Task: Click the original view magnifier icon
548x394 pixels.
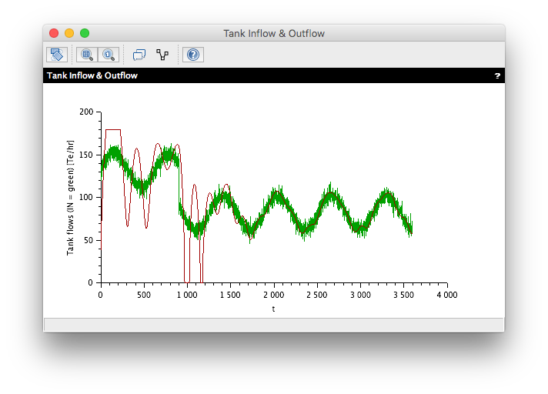Action: [109, 55]
